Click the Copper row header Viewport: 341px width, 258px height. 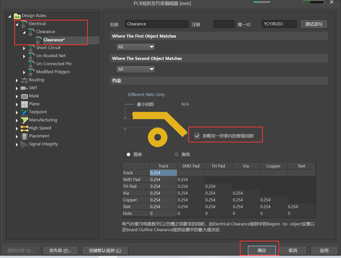pyautogui.click(x=136, y=200)
